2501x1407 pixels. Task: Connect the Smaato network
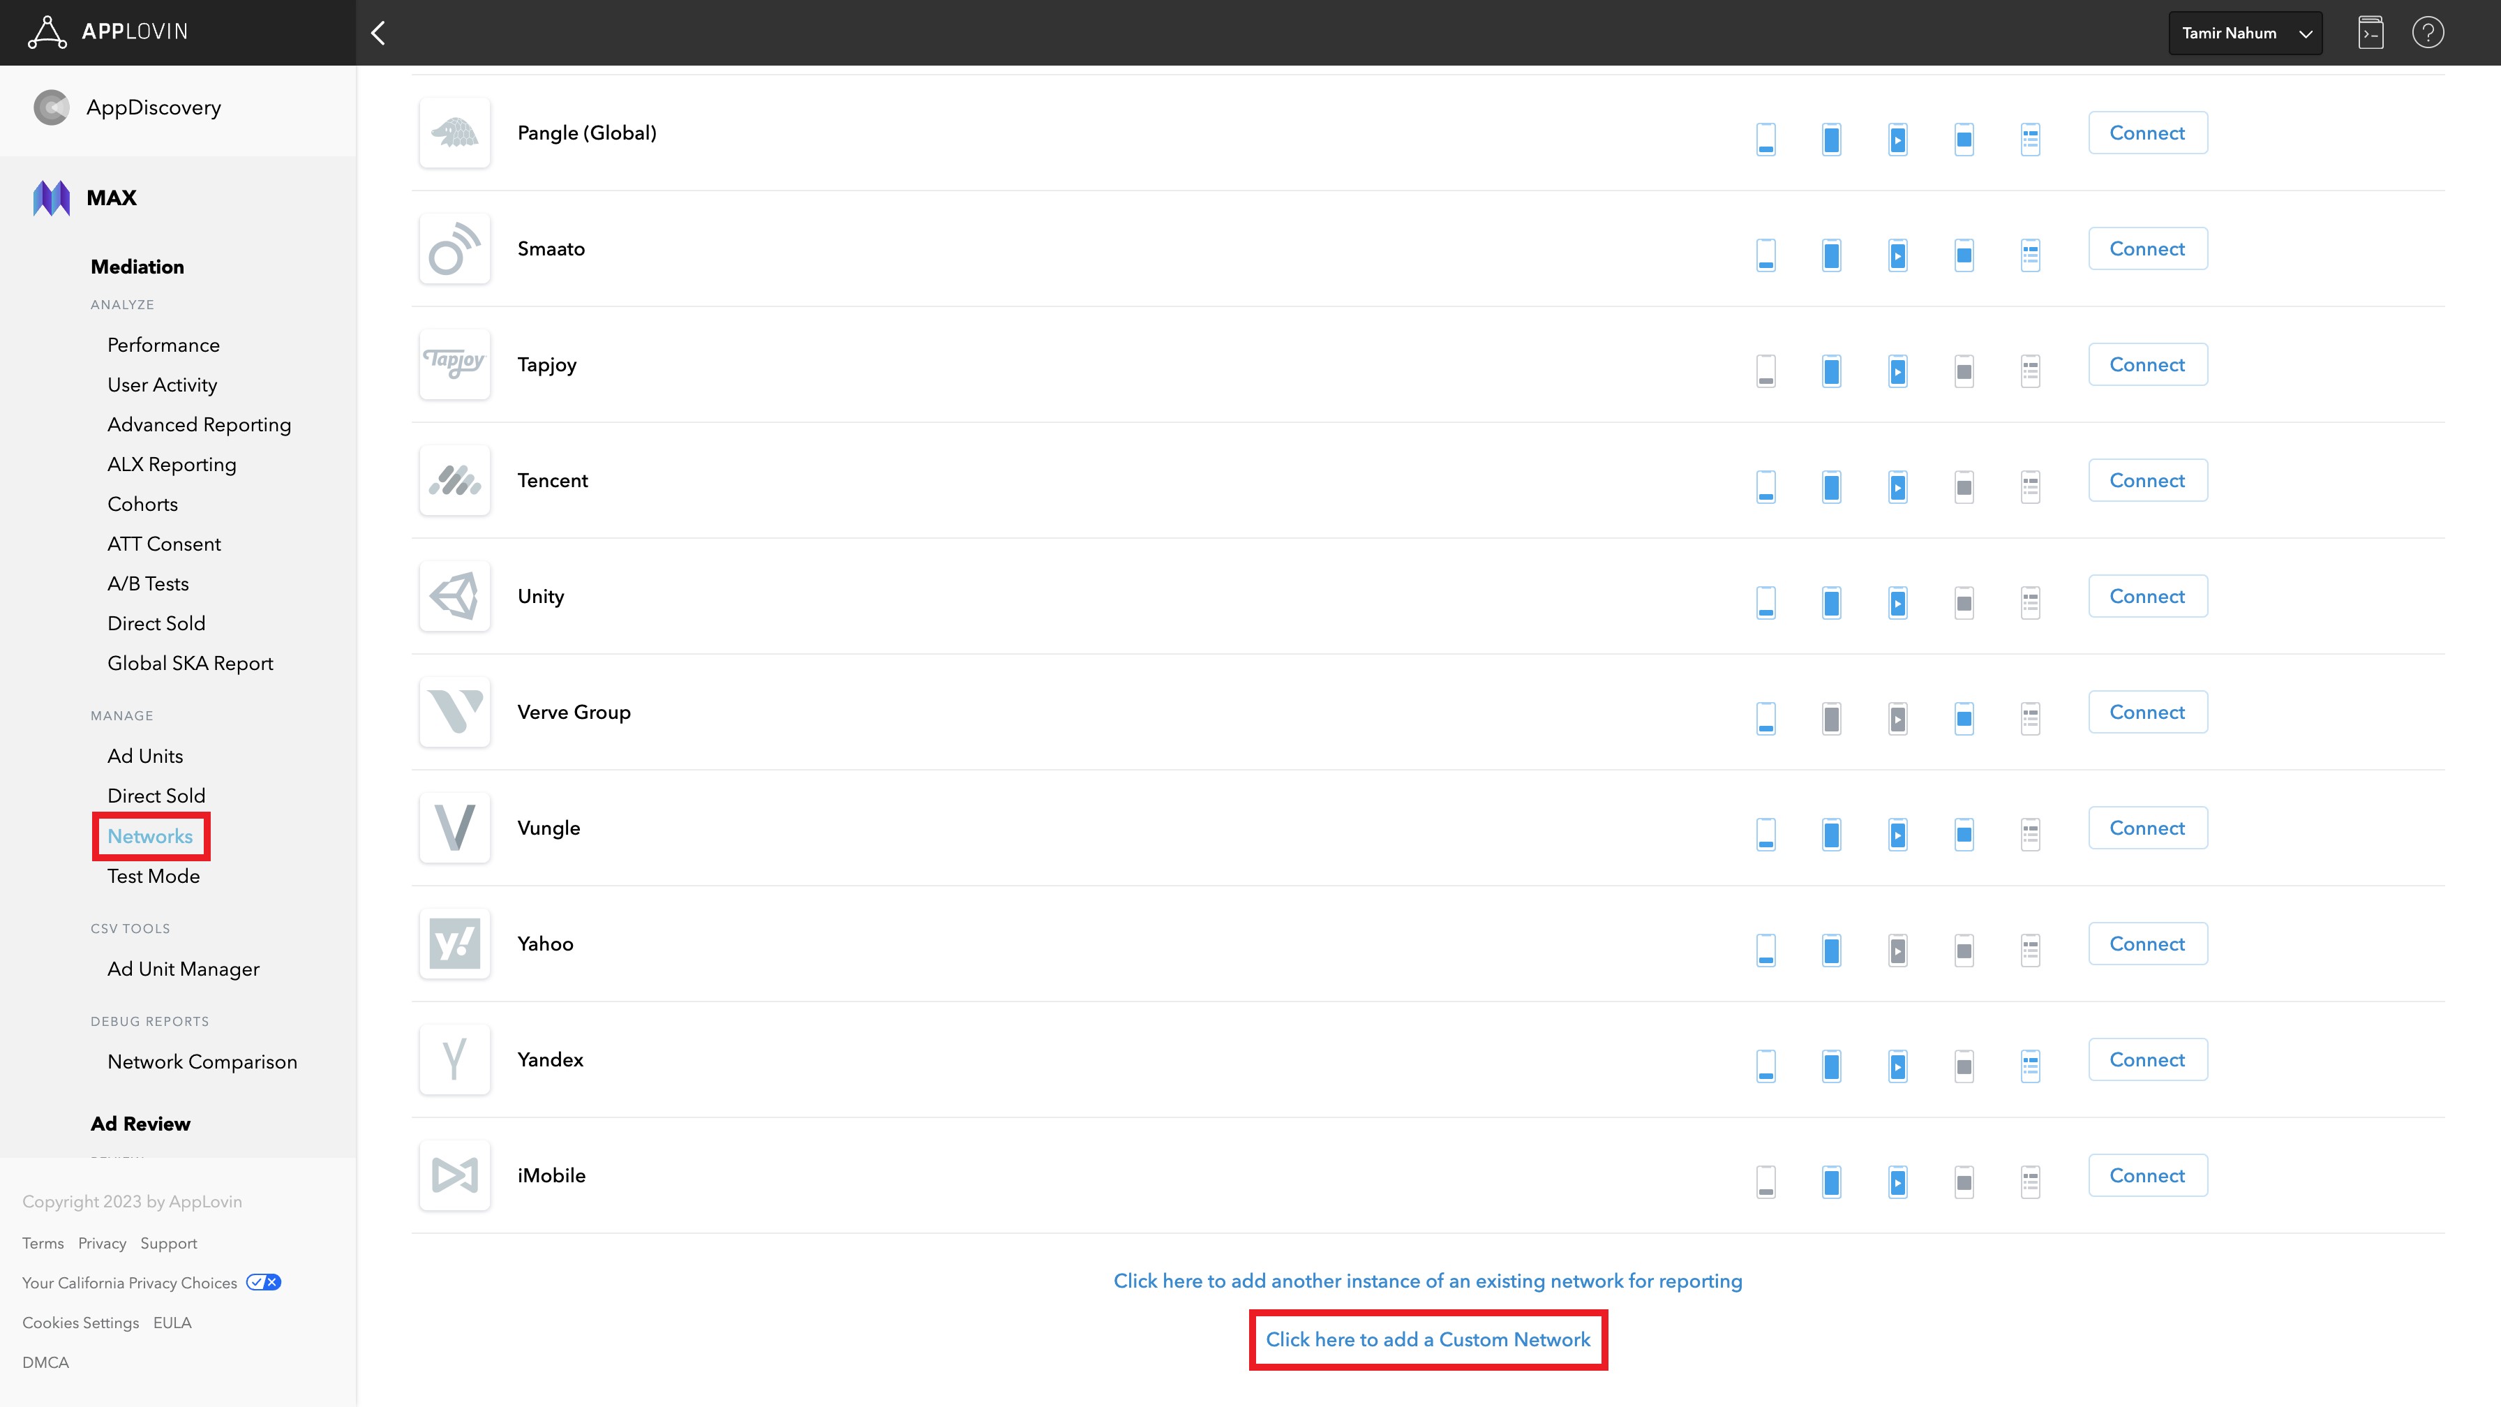click(x=2147, y=248)
